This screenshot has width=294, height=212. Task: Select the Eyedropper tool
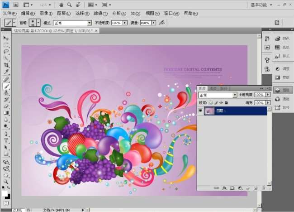click(x=6, y=72)
